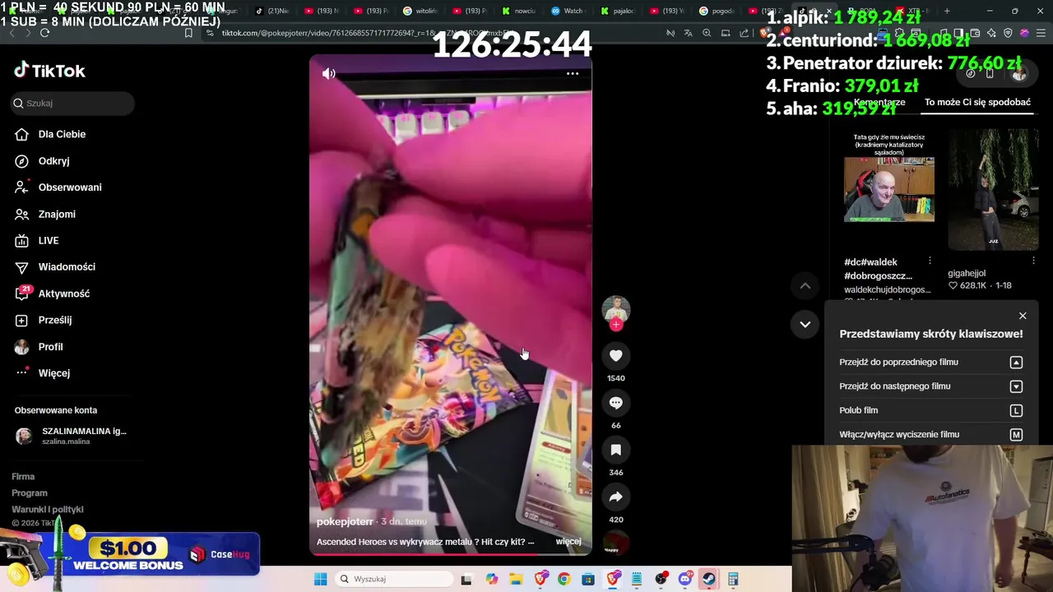Screen dimensions: 1053x592
Task: Open options for gigahejjol video
Action: tap(1033, 261)
